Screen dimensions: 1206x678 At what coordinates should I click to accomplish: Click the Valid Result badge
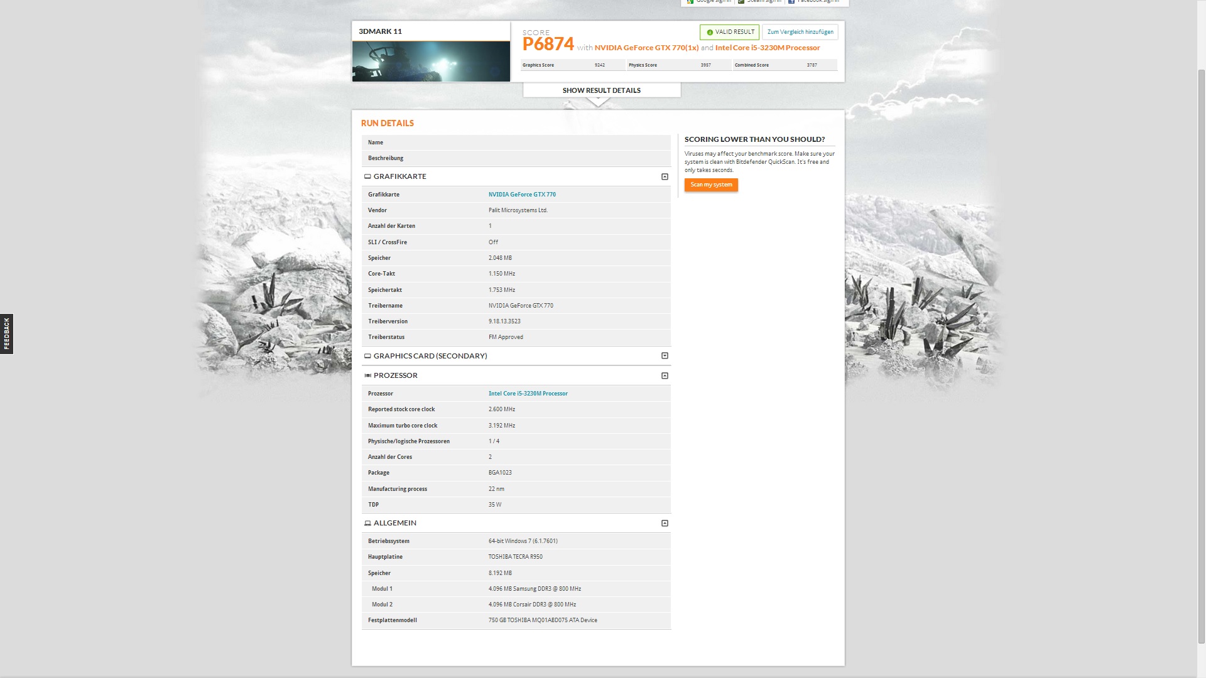pyautogui.click(x=734, y=32)
